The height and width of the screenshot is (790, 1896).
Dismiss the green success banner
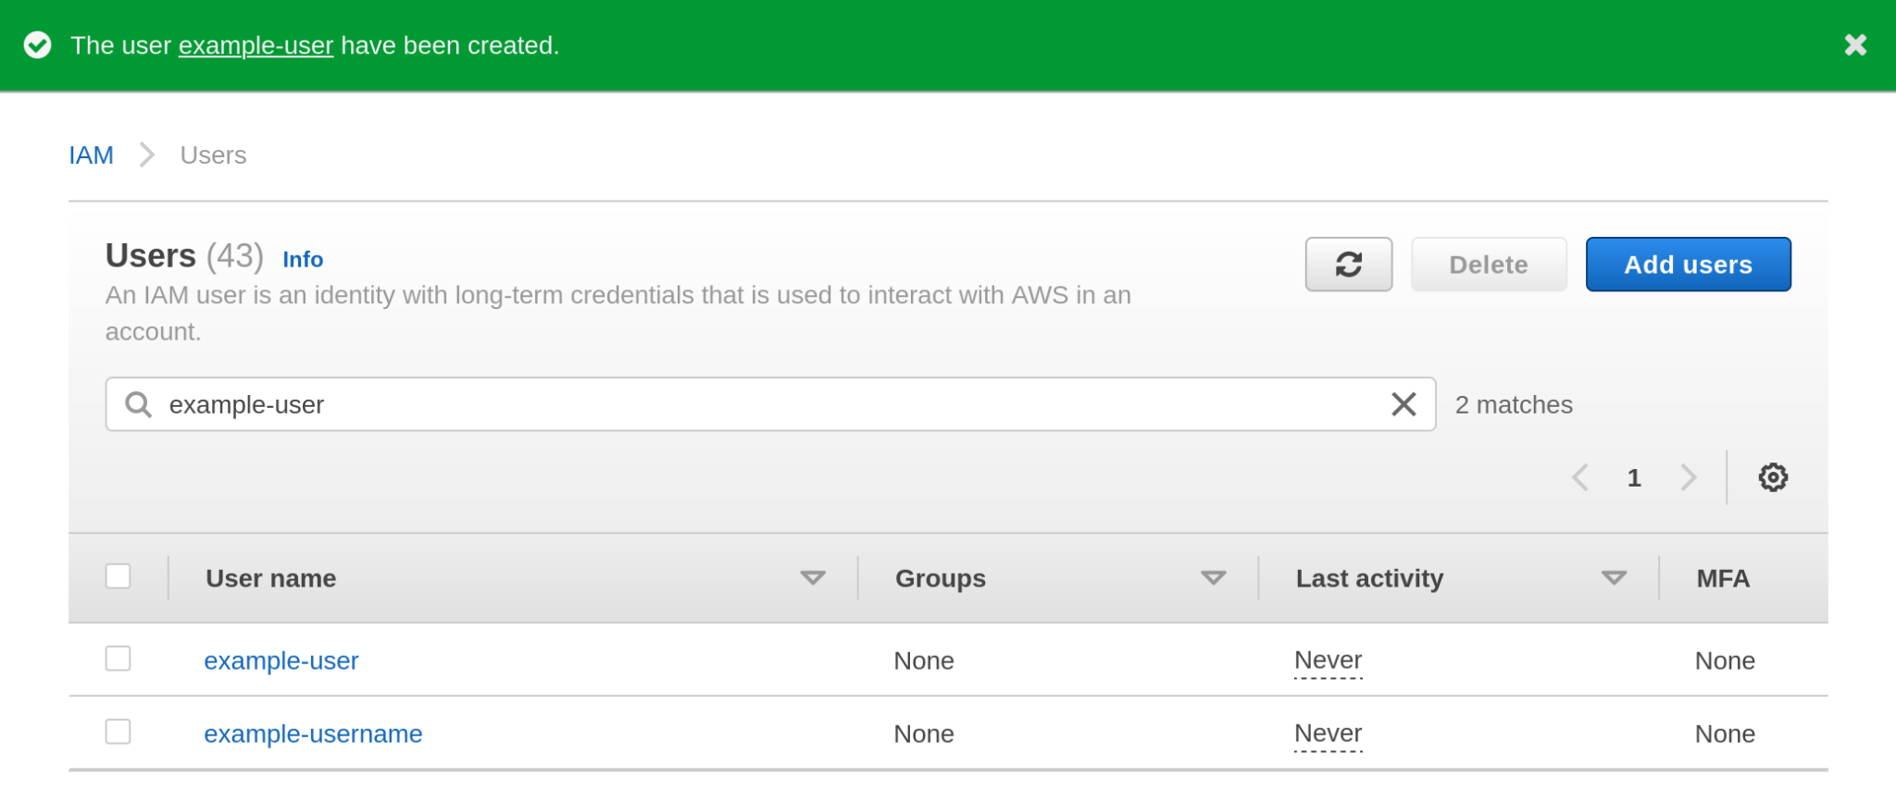tap(1855, 44)
